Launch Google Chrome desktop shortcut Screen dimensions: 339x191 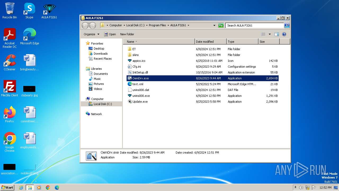point(10,142)
